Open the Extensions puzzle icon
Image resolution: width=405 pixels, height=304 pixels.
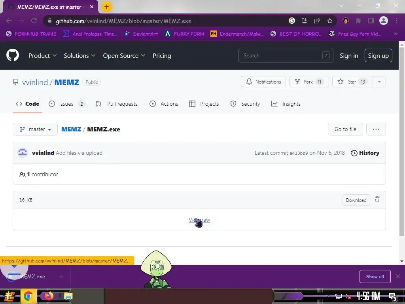358,21
